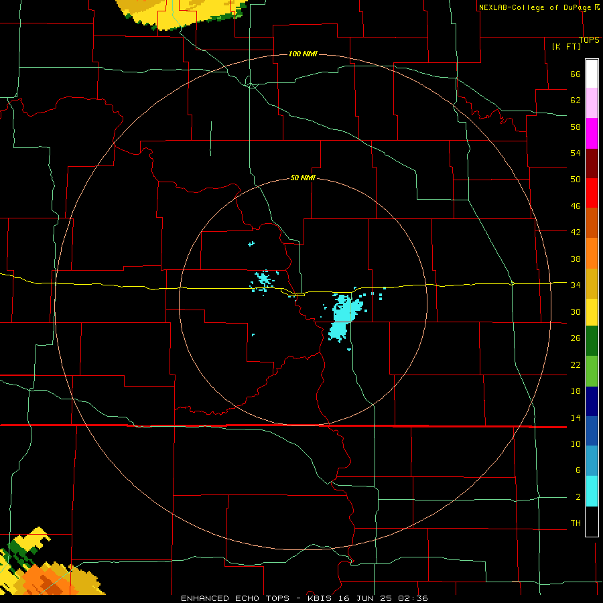
Task: Click the yellow 34 kft legend swatch
Action: [592, 312]
